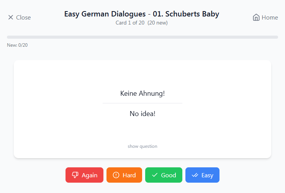The width and height of the screenshot is (285, 193).
Task: Click the thumbs-down icon on Again
Action: [75, 175]
